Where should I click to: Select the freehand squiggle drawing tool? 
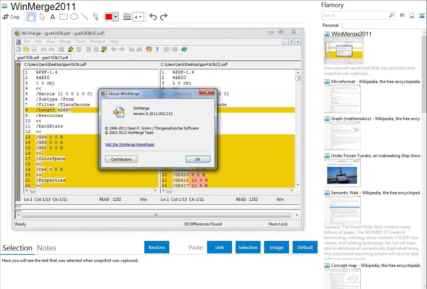tap(96, 17)
